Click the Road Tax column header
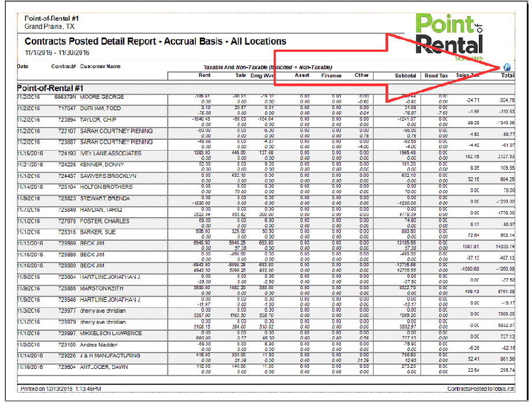 436,75
